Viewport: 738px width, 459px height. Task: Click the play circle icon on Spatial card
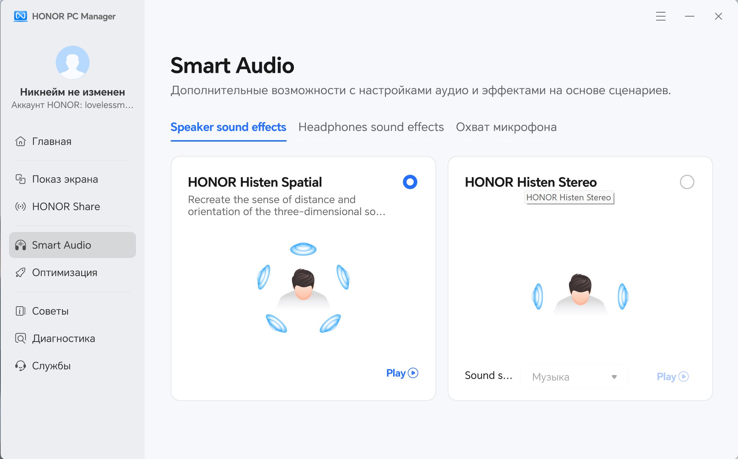413,373
